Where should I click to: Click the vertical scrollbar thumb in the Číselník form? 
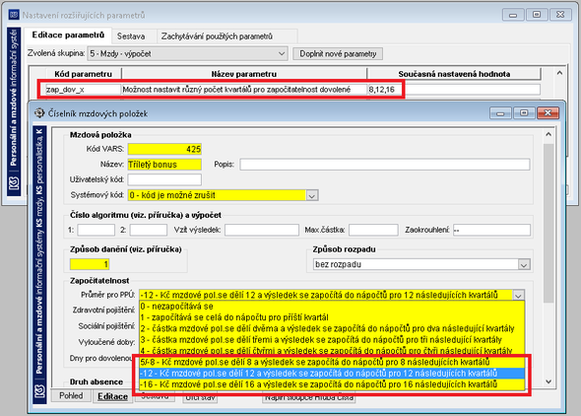pyautogui.click(x=549, y=223)
